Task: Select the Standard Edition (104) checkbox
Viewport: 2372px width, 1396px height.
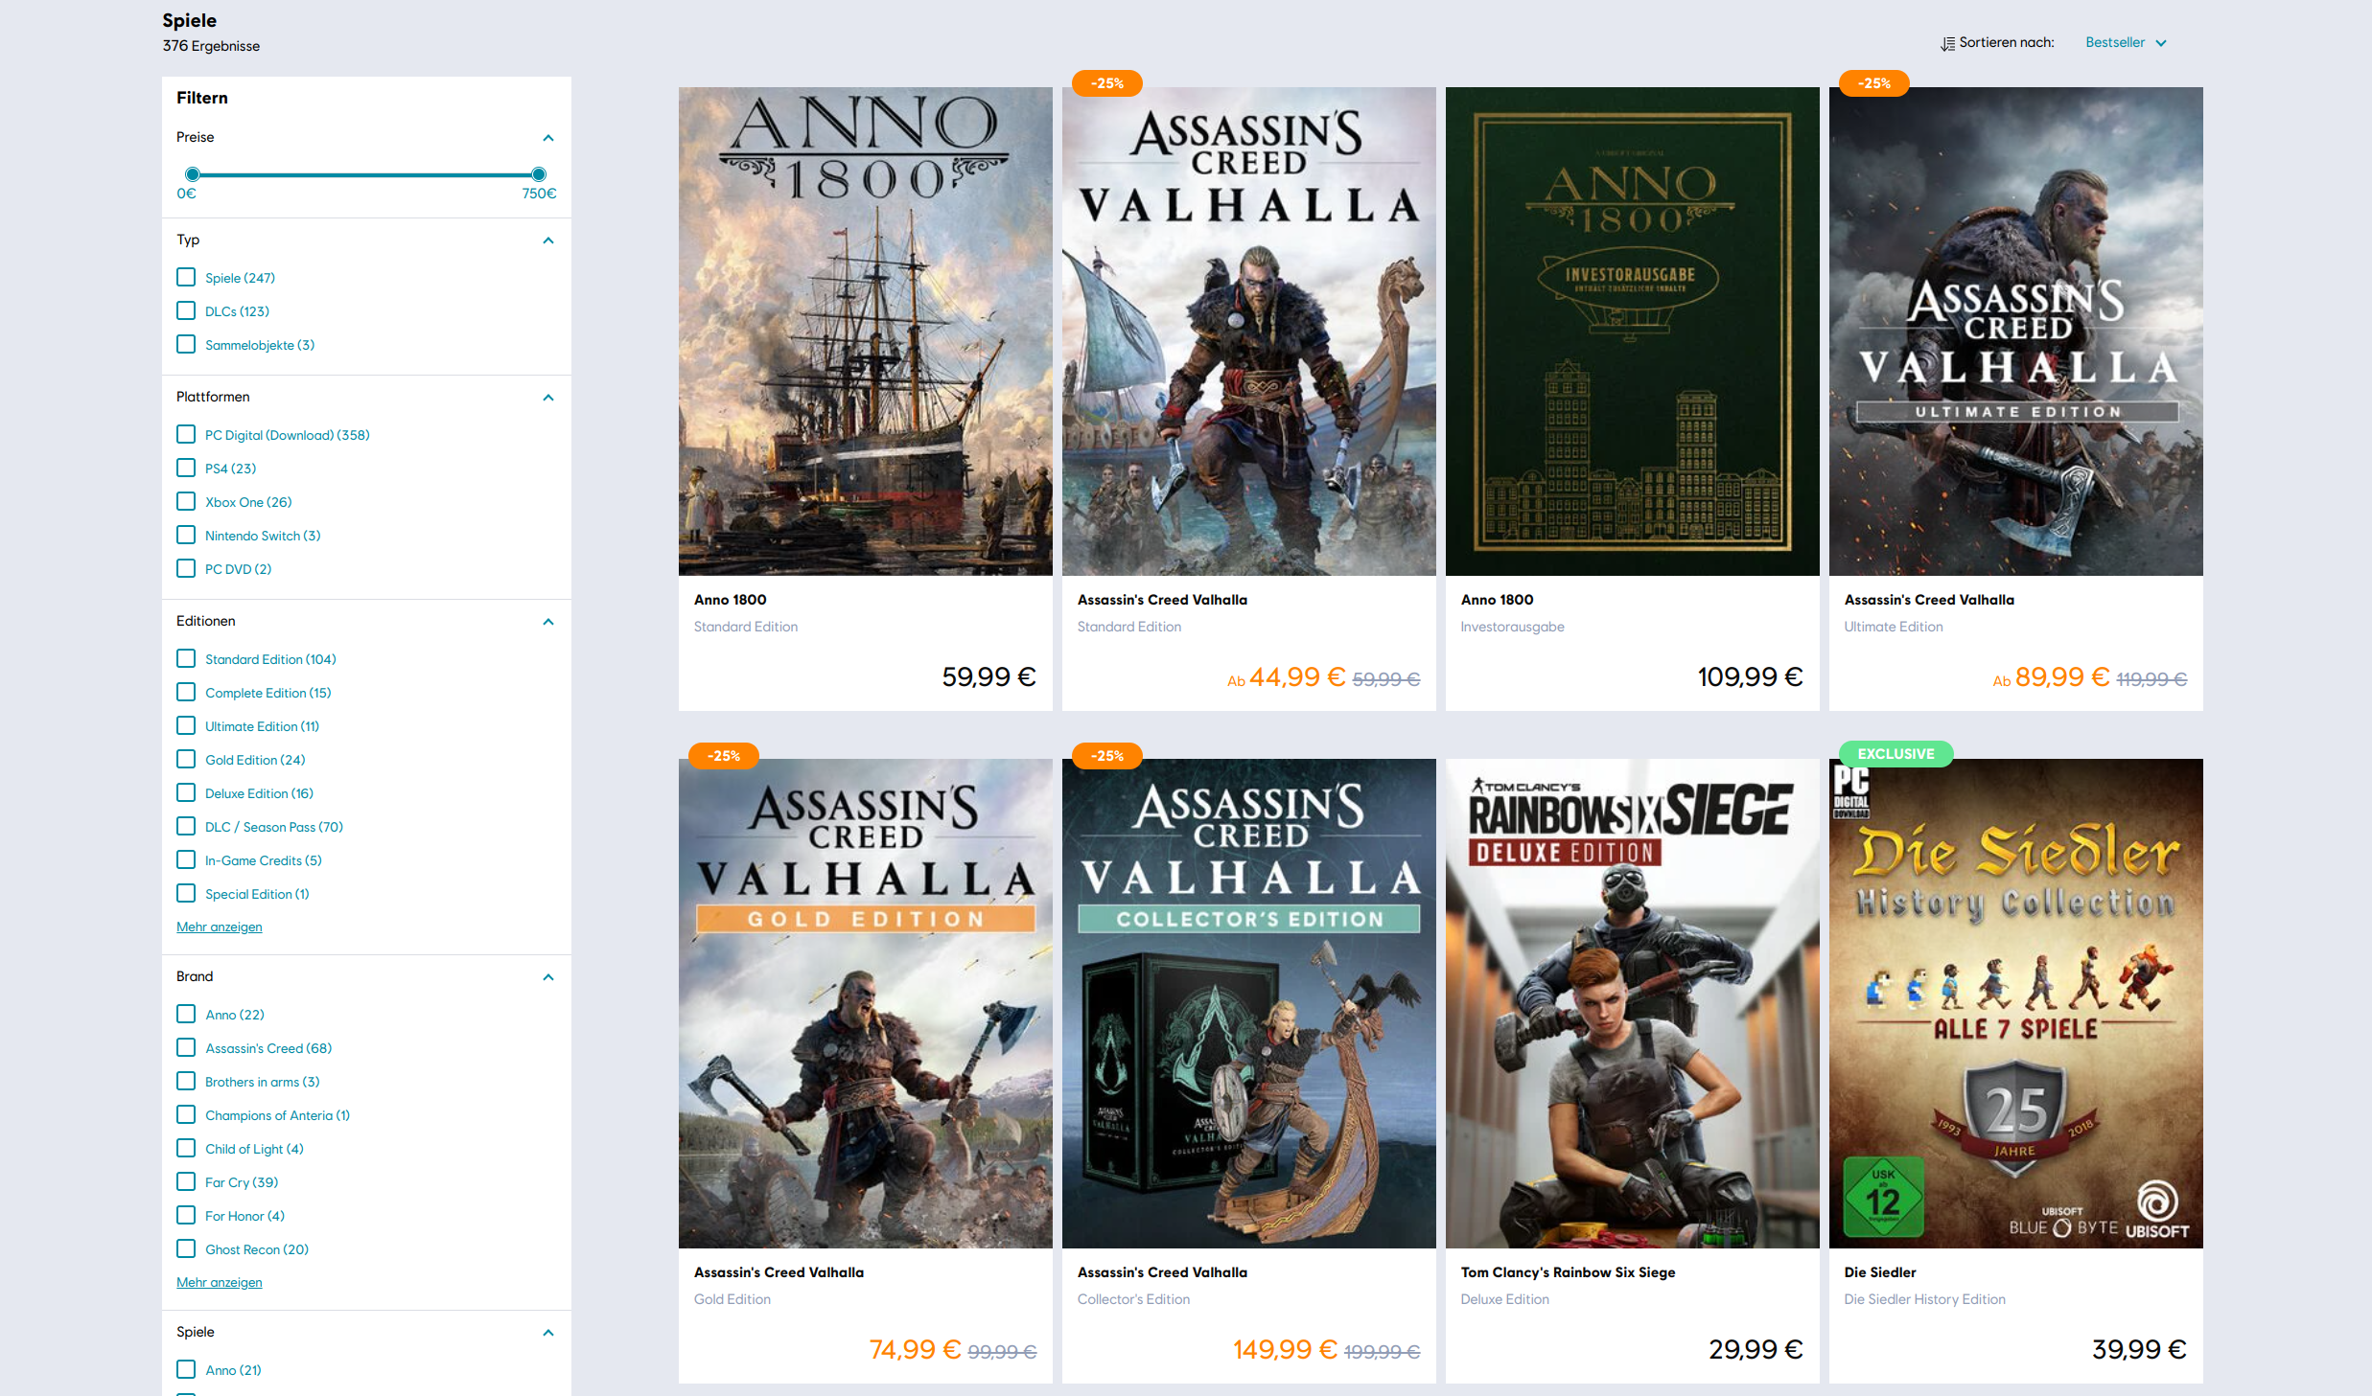Action: 186,658
